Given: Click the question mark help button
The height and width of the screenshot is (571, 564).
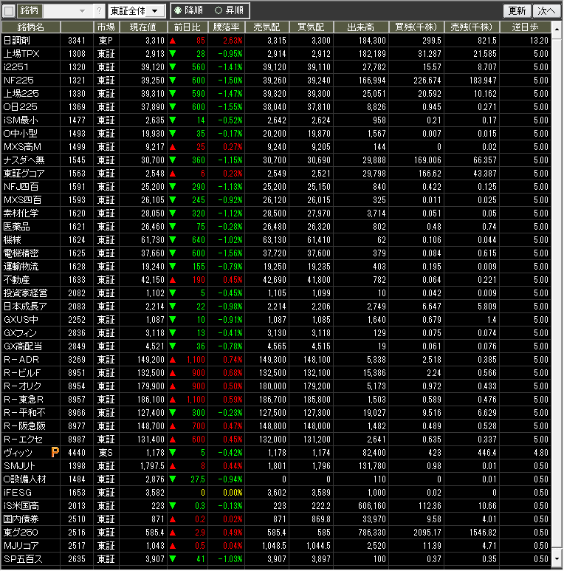Looking at the screenshot, I should [99, 11].
